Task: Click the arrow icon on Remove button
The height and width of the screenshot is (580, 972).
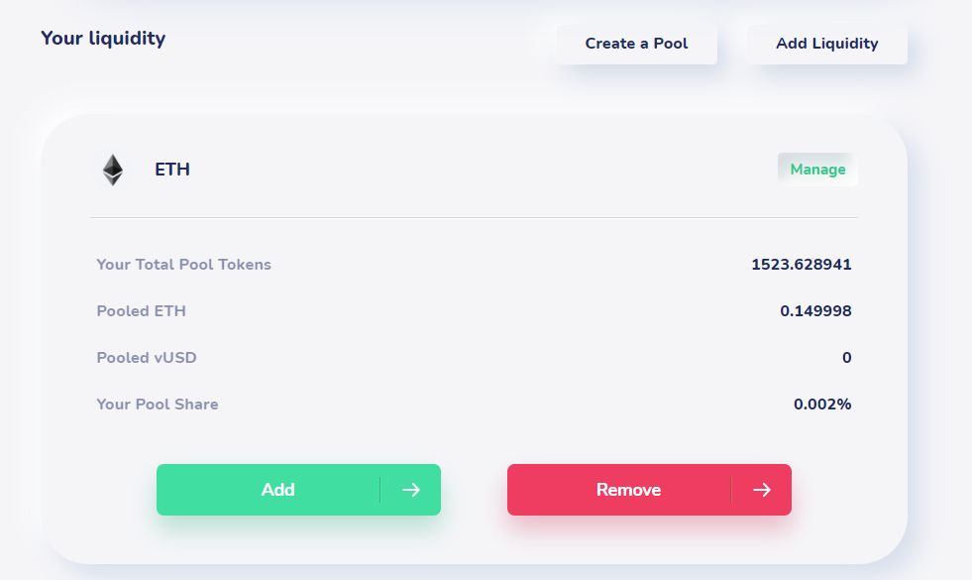Action: click(x=762, y=490)
